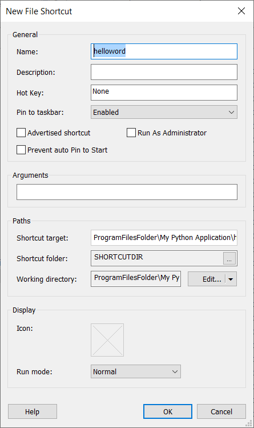Click the Working directory path field

136,279
